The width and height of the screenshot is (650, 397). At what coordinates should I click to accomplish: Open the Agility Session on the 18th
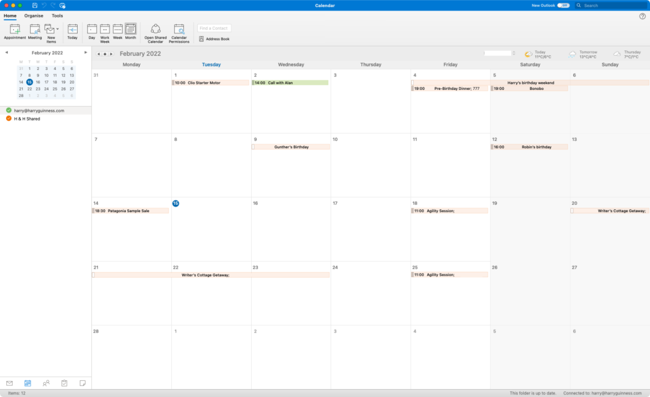pos(450,211)
